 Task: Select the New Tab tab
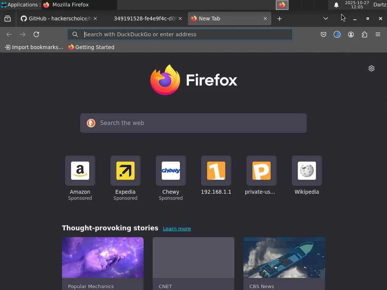pos(229,19)
